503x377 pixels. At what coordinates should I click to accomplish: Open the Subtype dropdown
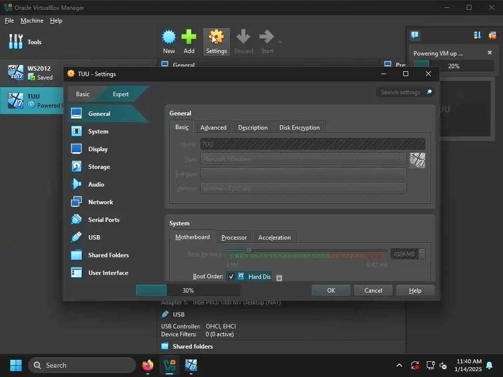click(x=303, y=173)
